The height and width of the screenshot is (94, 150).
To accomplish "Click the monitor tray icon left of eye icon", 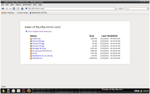I will coord(135,91).
